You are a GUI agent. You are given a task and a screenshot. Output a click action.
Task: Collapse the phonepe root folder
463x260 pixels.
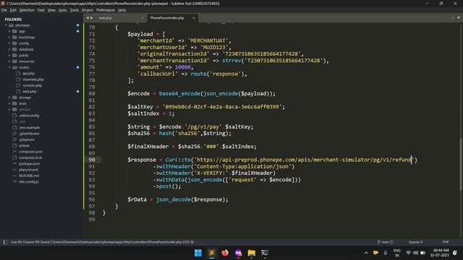[x=6, y=25]
